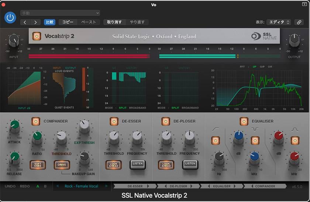Click the green RATIO knob

coord(37,137)
